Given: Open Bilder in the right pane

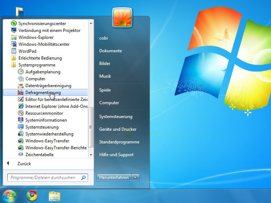Looking at the screenshot, I should point(105,64).
